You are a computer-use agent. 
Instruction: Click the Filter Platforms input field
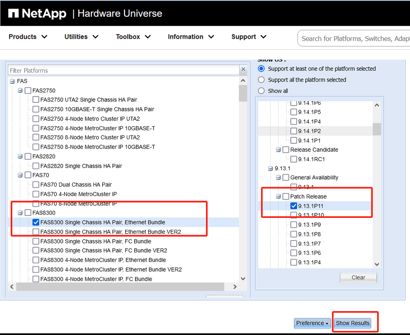coord(123,70)
